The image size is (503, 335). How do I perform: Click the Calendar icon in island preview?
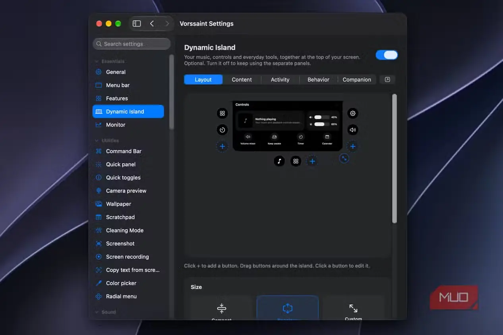pos(327,137)
